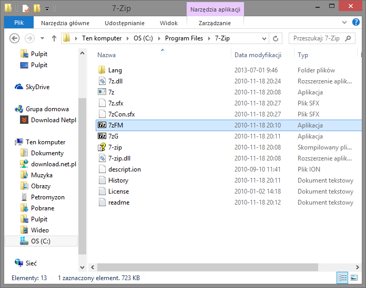Open the Zarządzanie tab
Screen dimensions: 366x288
[215, 23]
